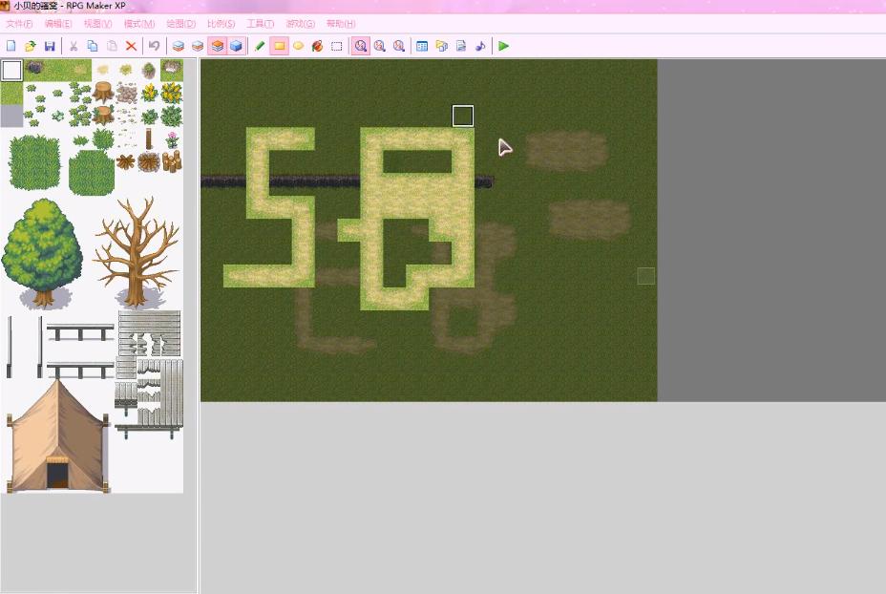This screenshot has width=886, height=594.
Task: Open the 帮助(H) menu
Action: (x=341, y=24)
